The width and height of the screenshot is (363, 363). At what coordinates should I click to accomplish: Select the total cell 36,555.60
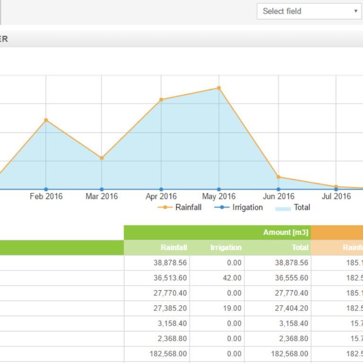(277, 278)
